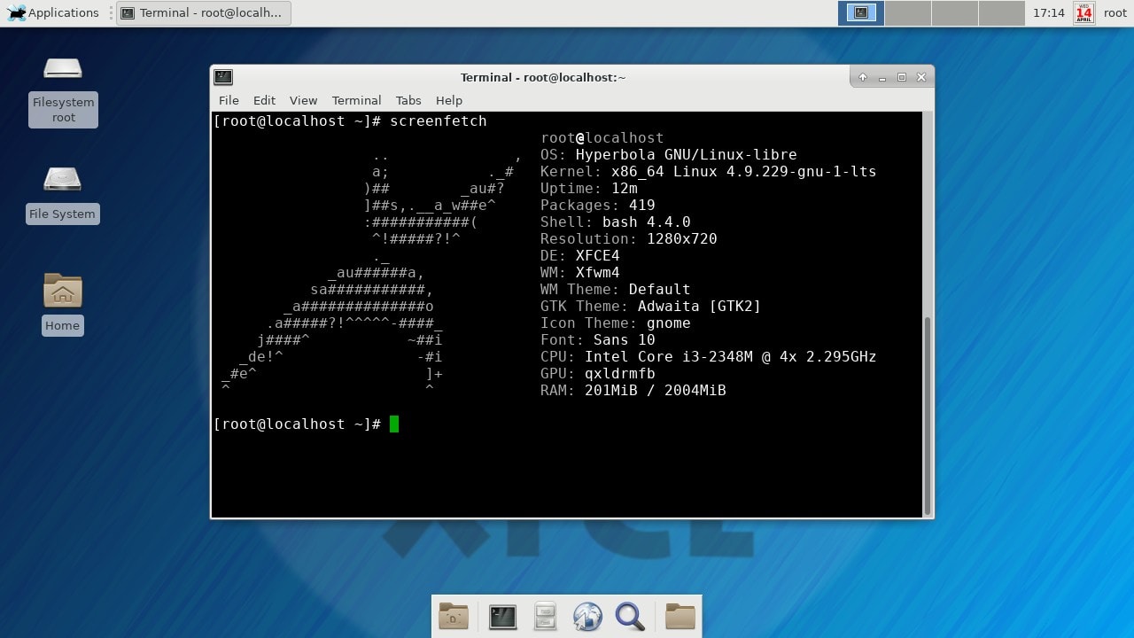Open the file manager icon in the dock
Viewport: 1134px width, 638px height.
(x=544, y=616)
